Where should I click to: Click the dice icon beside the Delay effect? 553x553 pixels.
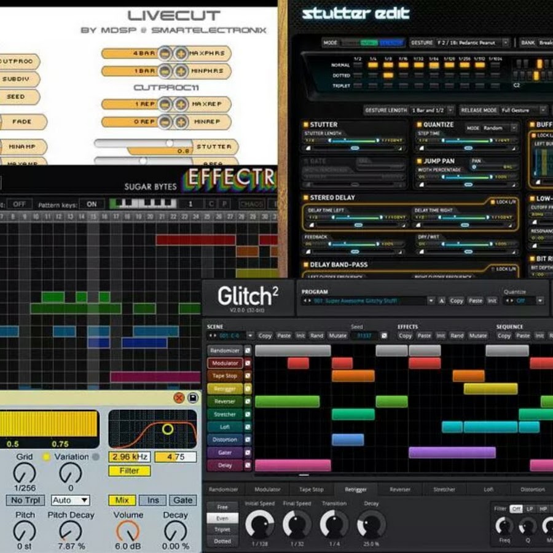[x=248, y=465]
